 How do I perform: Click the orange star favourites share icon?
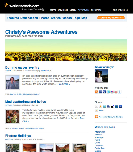point(101,106)
